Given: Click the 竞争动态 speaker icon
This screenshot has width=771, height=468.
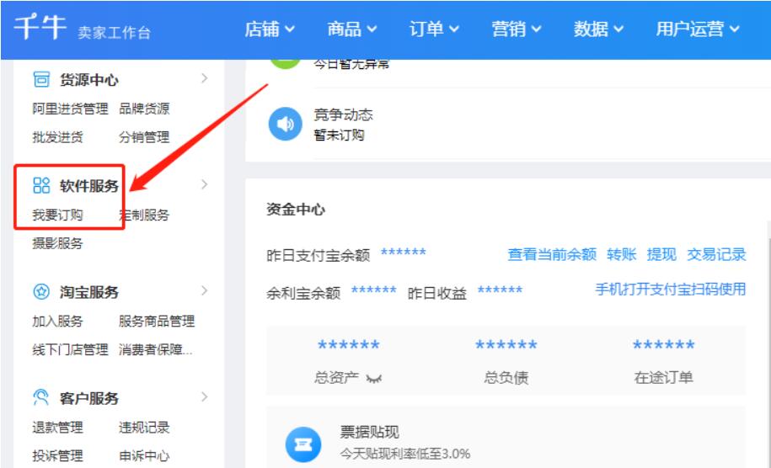Looking at the screenshot, I should 285,124.
